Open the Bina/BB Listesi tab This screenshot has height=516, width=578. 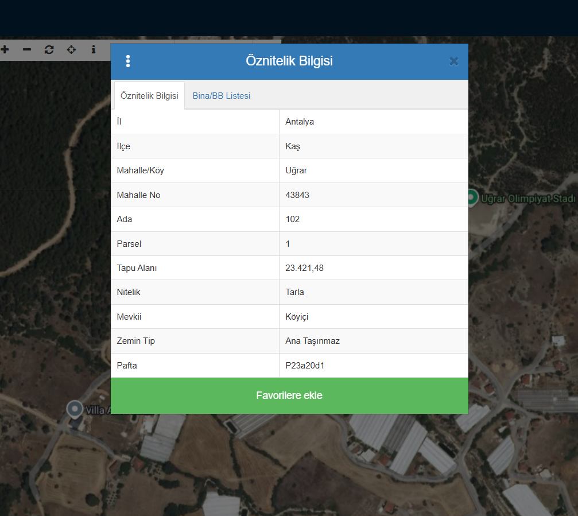click(221, 96)
